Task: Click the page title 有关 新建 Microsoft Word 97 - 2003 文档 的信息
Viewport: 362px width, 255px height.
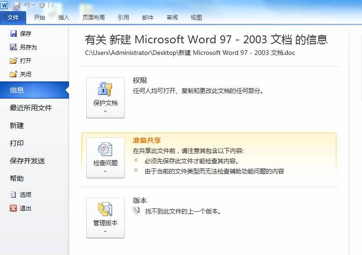Action: click(x=206, y=40)
